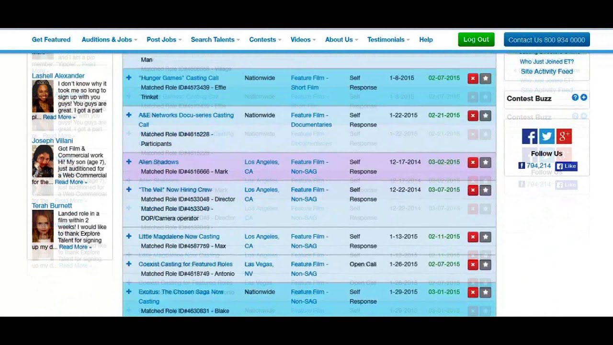Screen dimensions: 613x345
Task: Open the Testimonials menu
Action: 388,40
